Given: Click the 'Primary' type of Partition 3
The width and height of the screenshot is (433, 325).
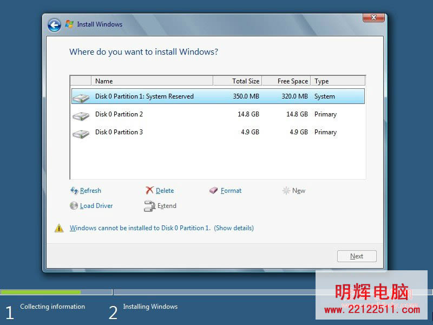Looking at the screenshot, I should coord(325,132).
